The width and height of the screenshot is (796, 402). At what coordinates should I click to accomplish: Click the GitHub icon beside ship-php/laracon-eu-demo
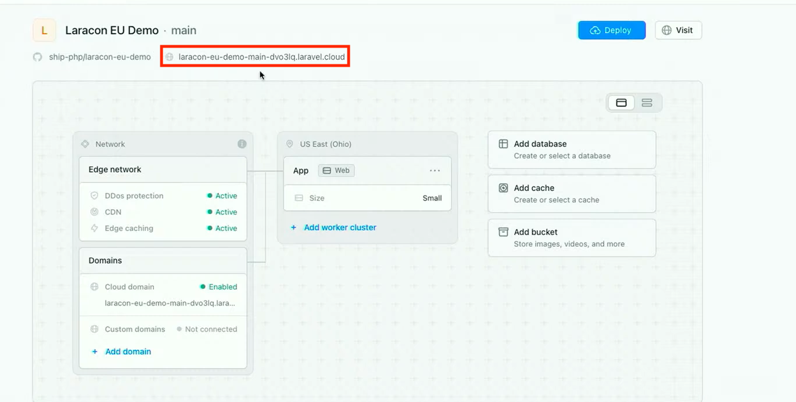coord(38,57)
